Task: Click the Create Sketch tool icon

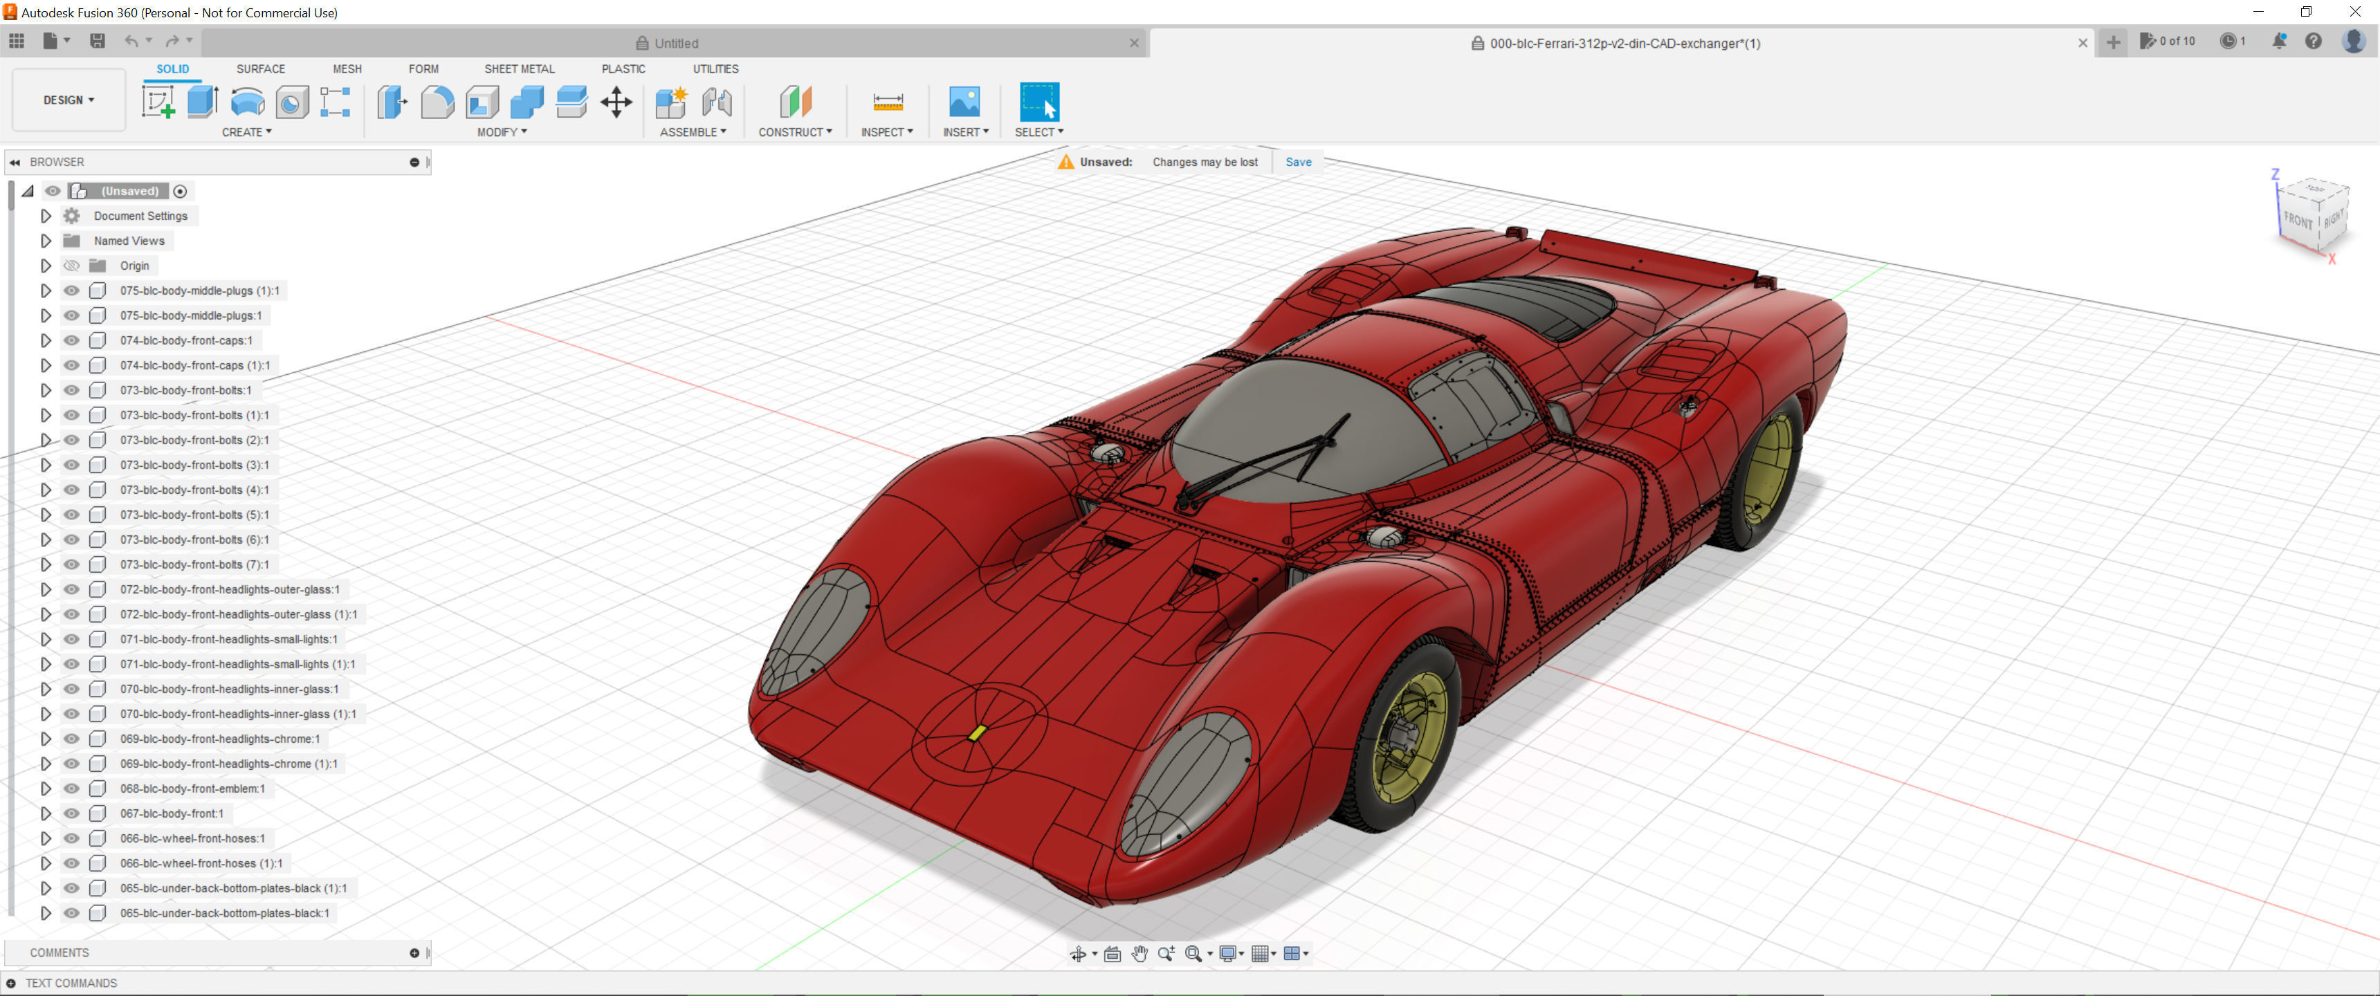Action: click(158, 102)
